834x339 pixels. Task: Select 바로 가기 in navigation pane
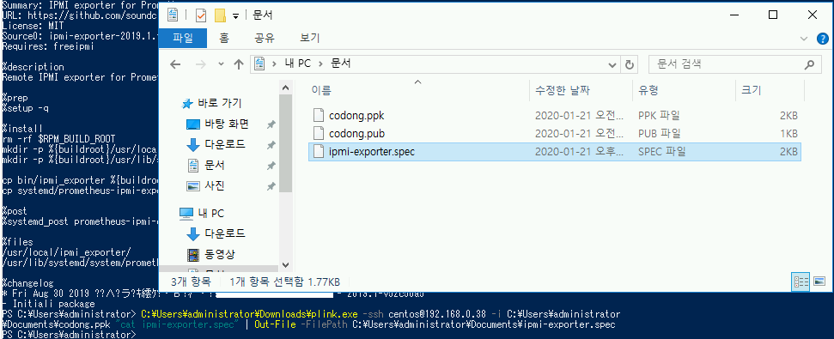tap(219, 103)
